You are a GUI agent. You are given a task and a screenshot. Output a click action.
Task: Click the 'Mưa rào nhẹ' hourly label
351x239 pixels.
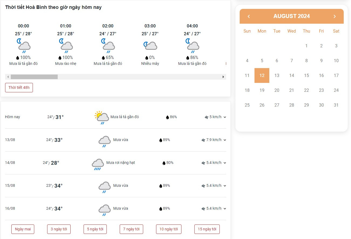click(66, 64)
